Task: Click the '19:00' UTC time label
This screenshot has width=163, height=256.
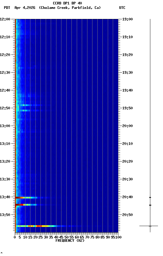Action: click(128, 19)
